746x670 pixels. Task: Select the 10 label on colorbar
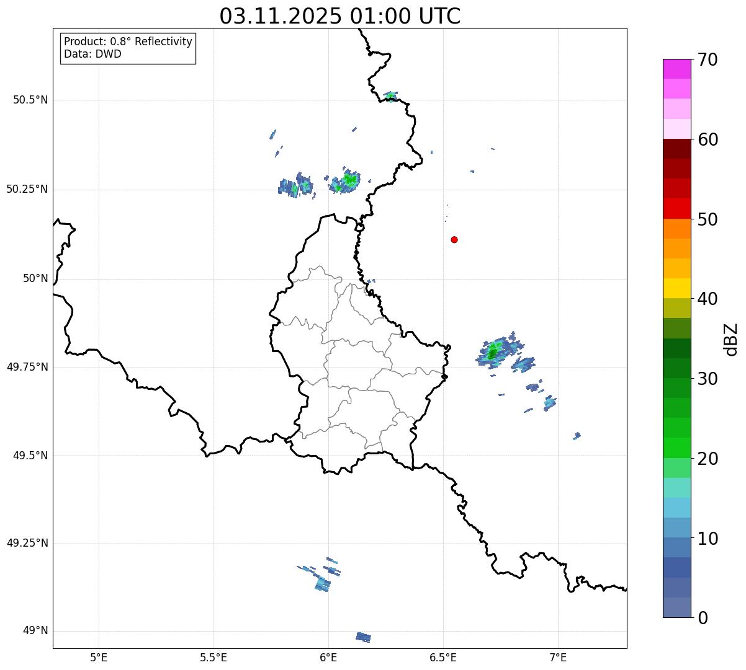pos(708,538)
